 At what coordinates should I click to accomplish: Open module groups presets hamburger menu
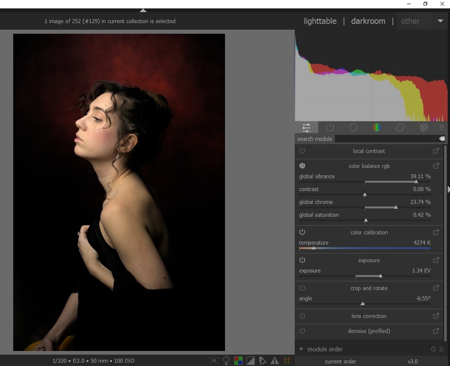pyautogui.click(x=441, y=128)
